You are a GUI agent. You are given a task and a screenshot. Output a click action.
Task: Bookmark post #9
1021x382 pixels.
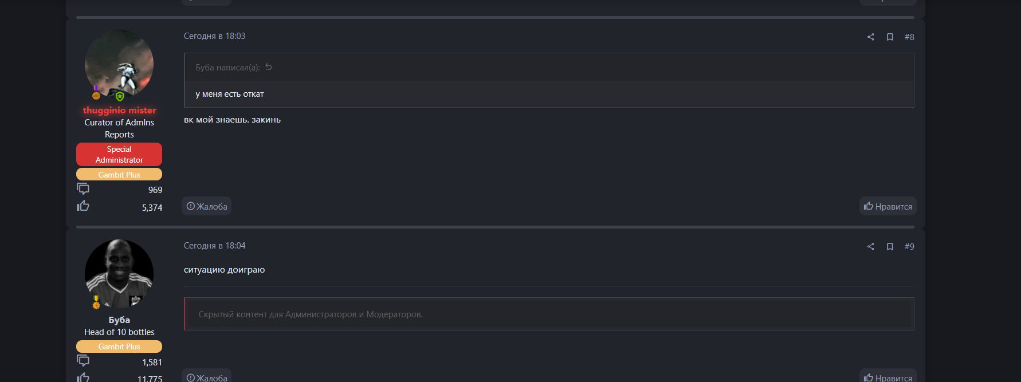pos(890,247)
